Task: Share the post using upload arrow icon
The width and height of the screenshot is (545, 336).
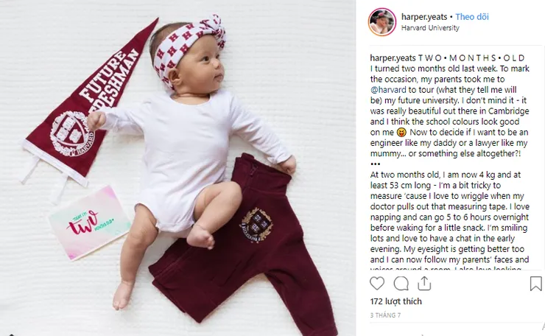Action: click(424, 284)
